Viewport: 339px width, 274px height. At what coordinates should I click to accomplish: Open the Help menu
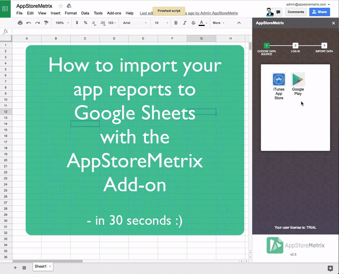pyautogui.click(x=129, y=13)
